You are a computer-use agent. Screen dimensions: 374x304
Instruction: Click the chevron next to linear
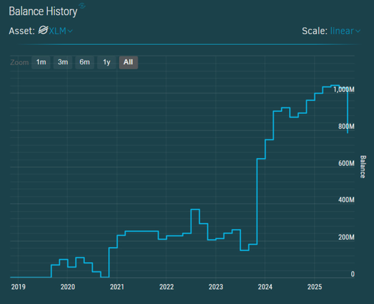coord(358,31)
